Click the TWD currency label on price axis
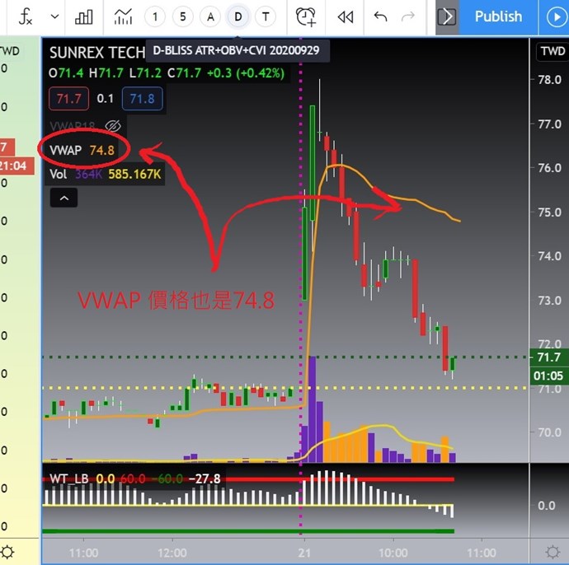Viewport: 569px width, 565px height. (x=553, y=51)
